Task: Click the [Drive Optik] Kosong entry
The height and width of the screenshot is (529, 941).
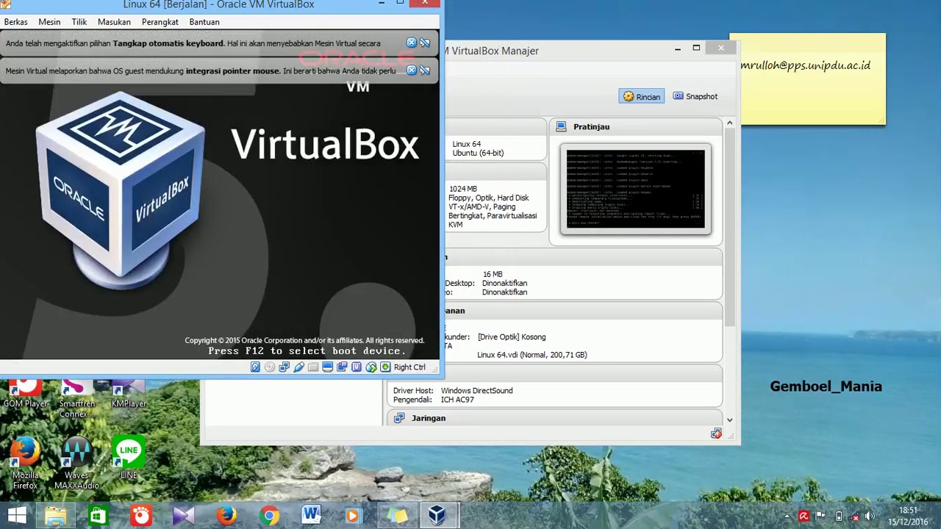Action: pyautogui.click(x=512, y=337)
